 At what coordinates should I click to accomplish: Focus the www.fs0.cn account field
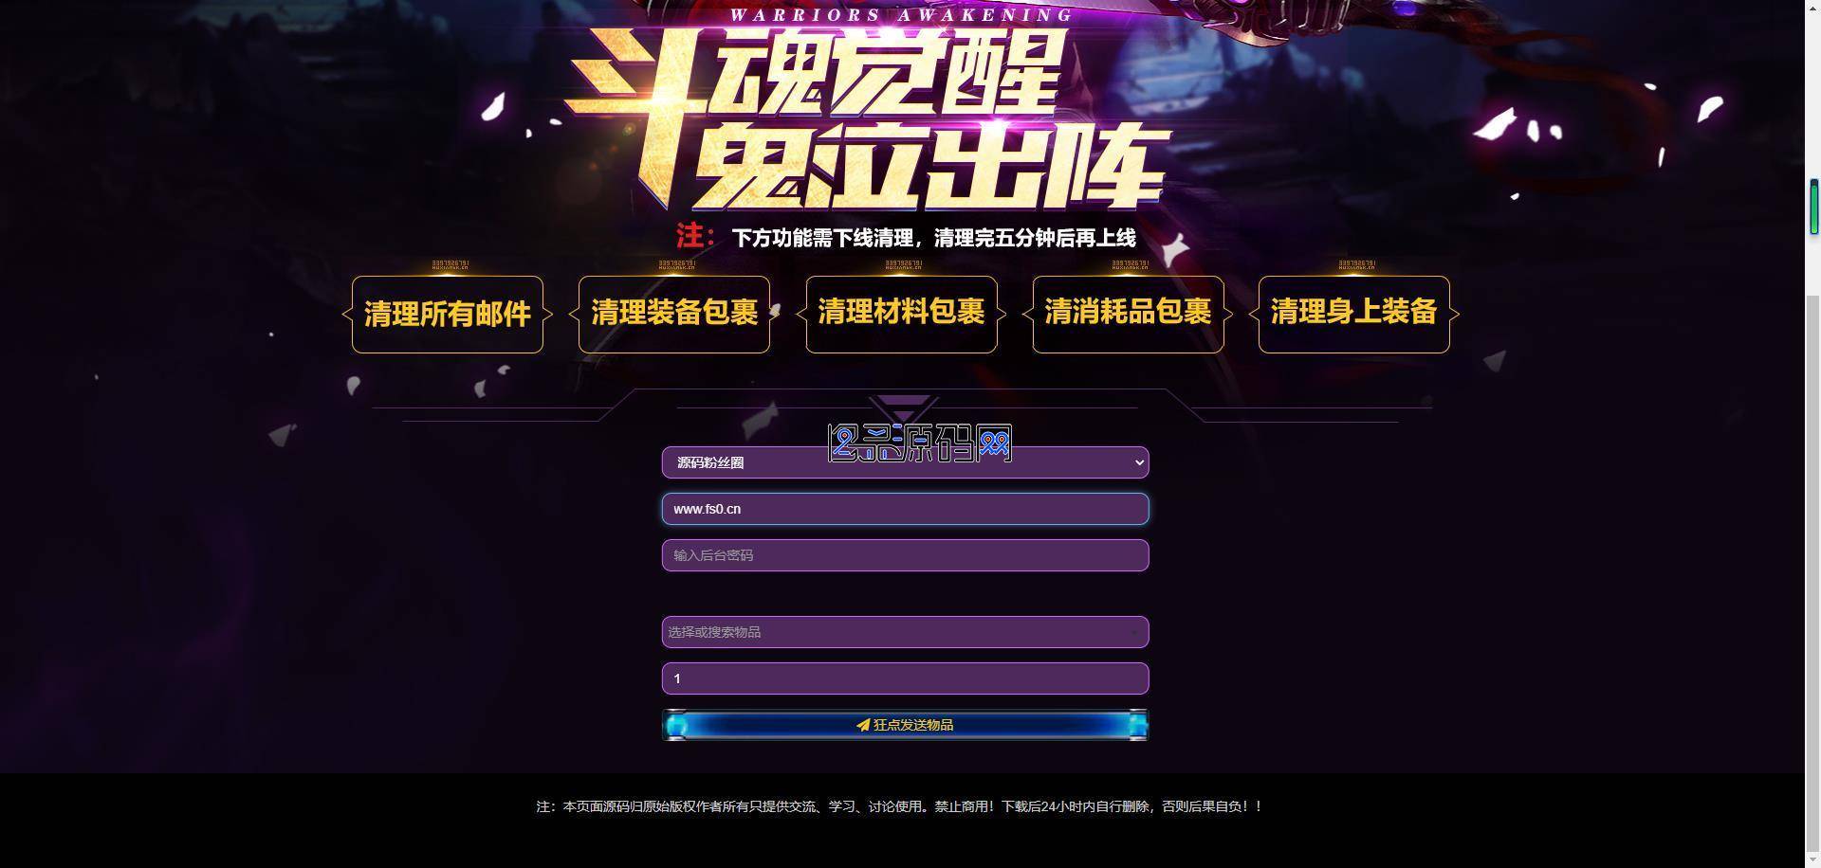tap(905, 509)
